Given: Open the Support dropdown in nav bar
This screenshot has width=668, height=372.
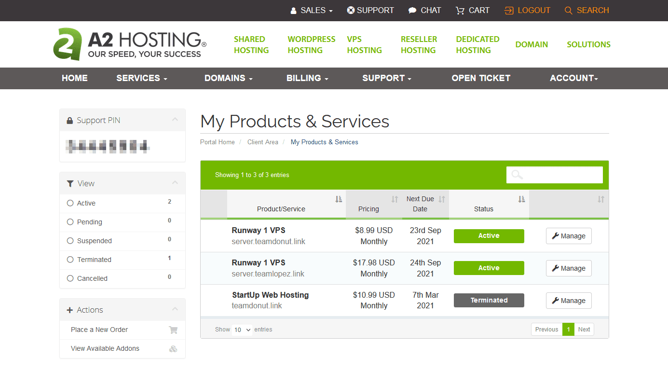Looking at the screenshot, I should point(387,78).
